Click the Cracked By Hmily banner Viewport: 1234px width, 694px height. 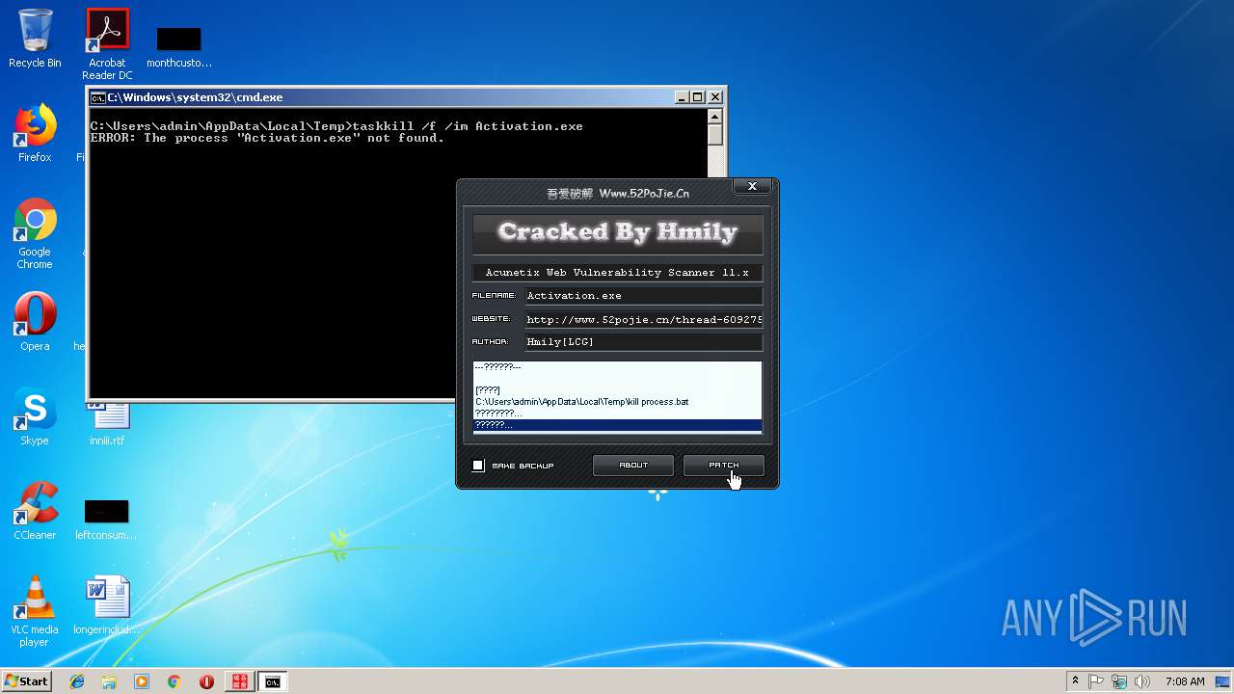tap(617, 232)
